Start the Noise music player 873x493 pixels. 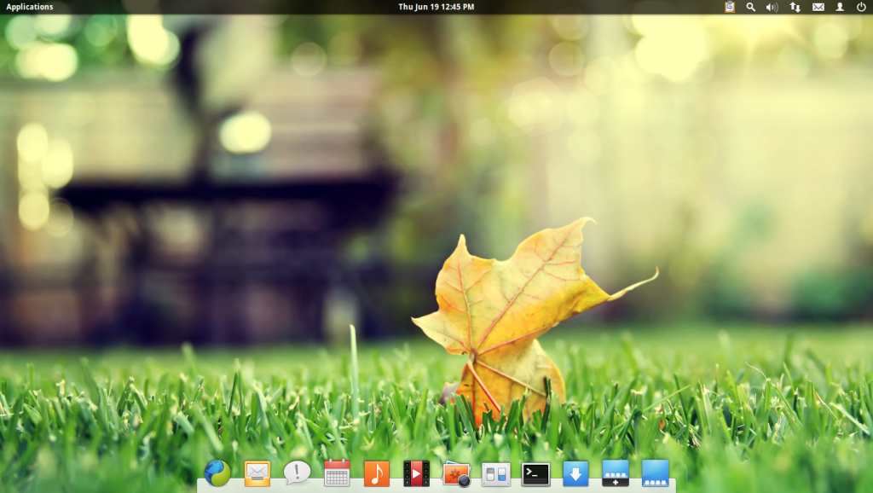tap(375, 474)
